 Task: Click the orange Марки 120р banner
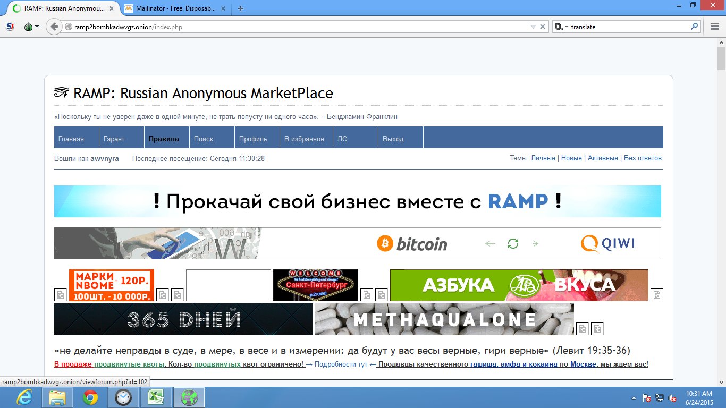[x=112, y=285]
